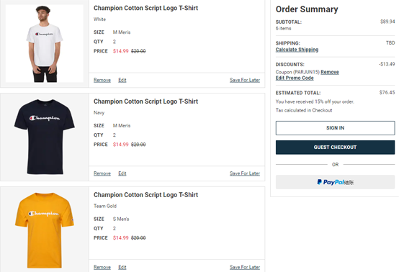This screenshot has height=272, width=399.
Task: Save the White T-shirt for later
Action: click(x=245, y=80)
